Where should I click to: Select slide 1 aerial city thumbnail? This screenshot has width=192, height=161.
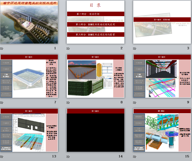pos(29,22)
